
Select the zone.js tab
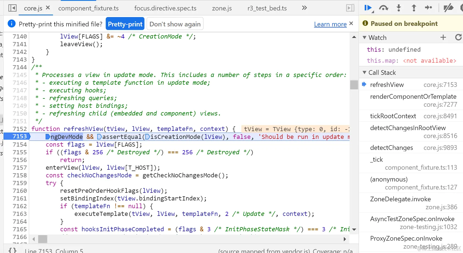click(222, 8)
